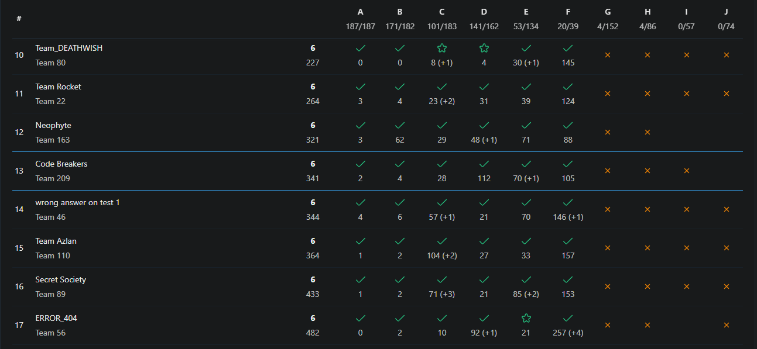Click Neophyte's failed cross on problem G
This screenshot has width=757, height=349.
tap(607, 132)
